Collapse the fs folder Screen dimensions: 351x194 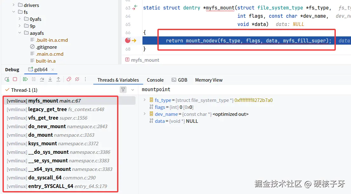pyautogui.click(x=13, y=12)
